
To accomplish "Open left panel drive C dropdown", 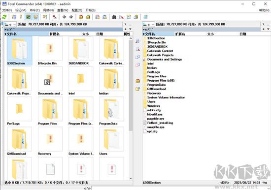I will (x=10, y=24).
